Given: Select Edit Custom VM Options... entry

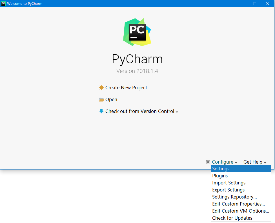Looking at the screenshot, I should 241,211.
